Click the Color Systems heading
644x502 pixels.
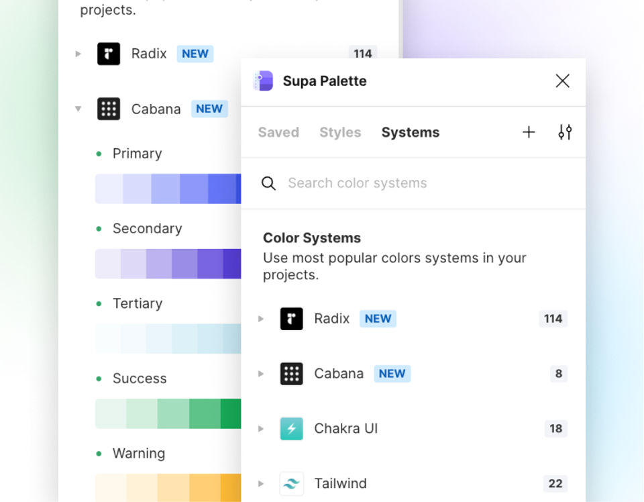tap(312, 238)
